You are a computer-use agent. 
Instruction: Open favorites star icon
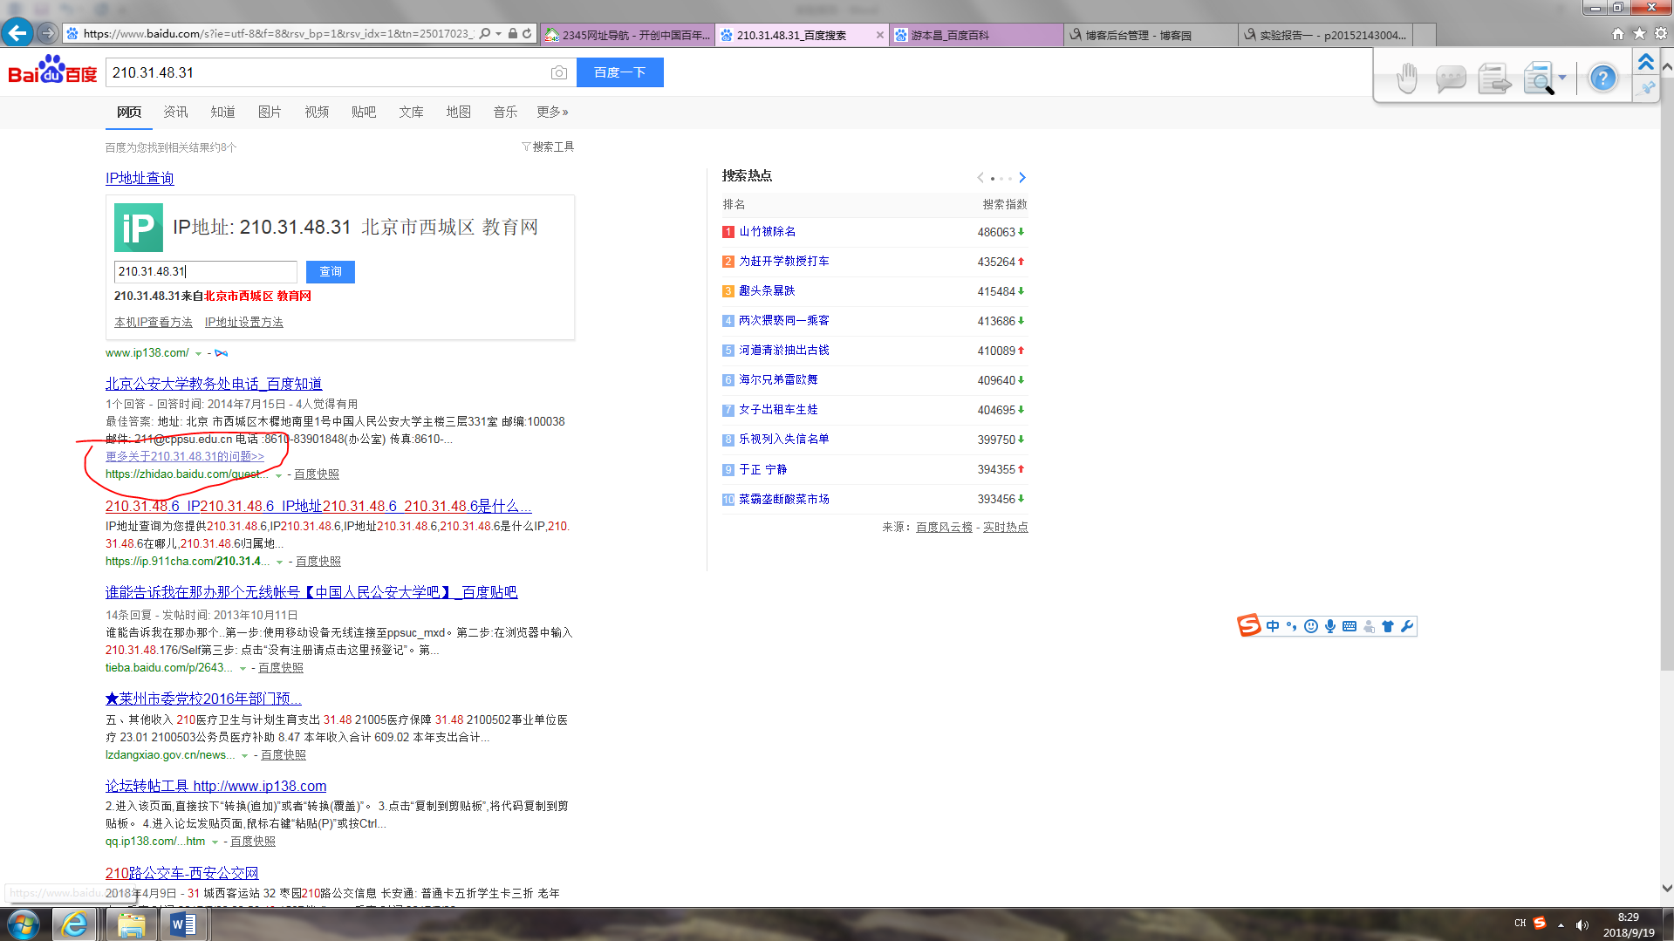(x=1639, y=34)
